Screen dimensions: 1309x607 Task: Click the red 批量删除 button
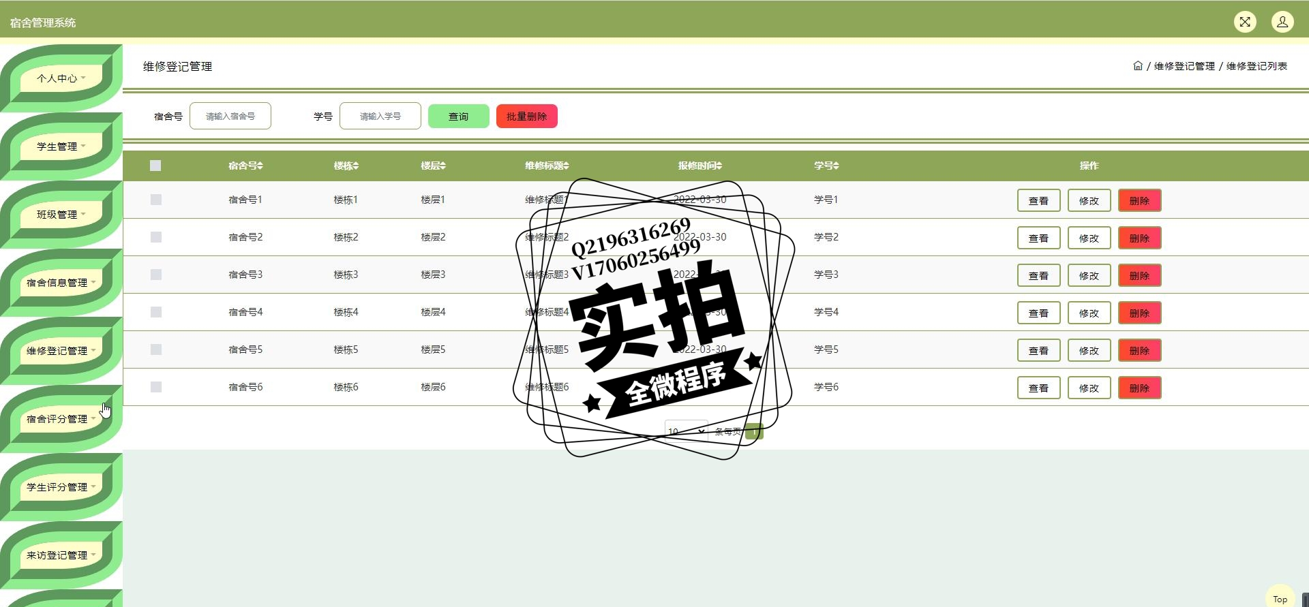527,116
